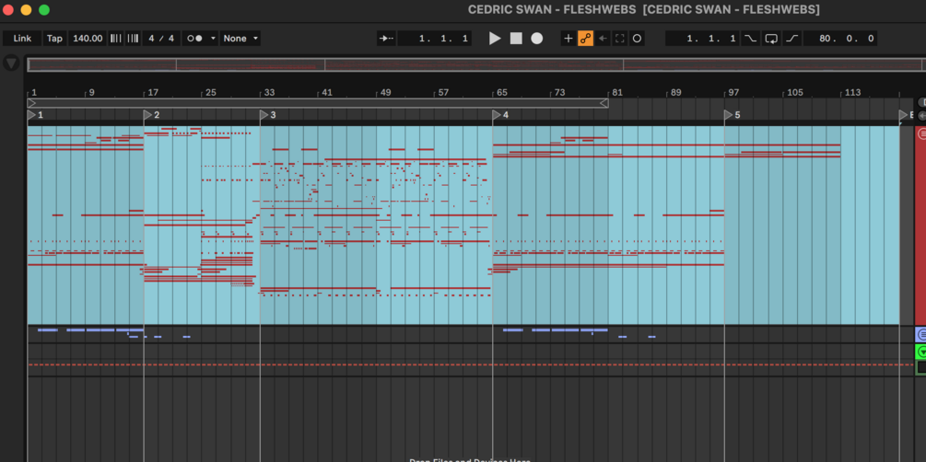Click locator marker 2
This screenshot has width=926, height=462.
pyautogui.click(x=149, y=114)
